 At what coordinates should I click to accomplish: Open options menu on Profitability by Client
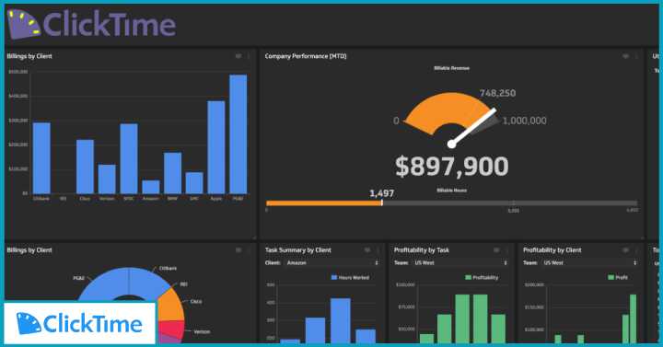click(636, 250)
